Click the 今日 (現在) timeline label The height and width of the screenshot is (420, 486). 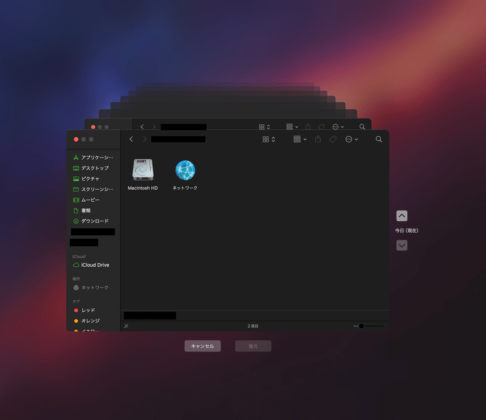click(406, 230)
